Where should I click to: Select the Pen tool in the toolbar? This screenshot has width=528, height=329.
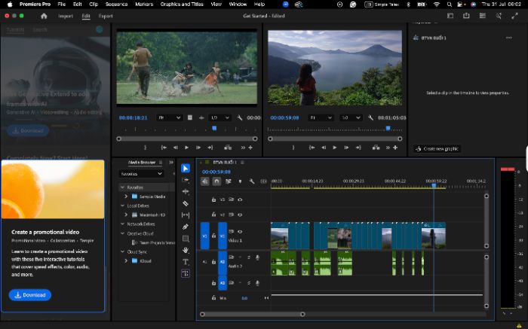(186, 227)
